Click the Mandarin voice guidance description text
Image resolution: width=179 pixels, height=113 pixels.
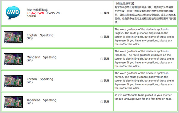point(144,59)
